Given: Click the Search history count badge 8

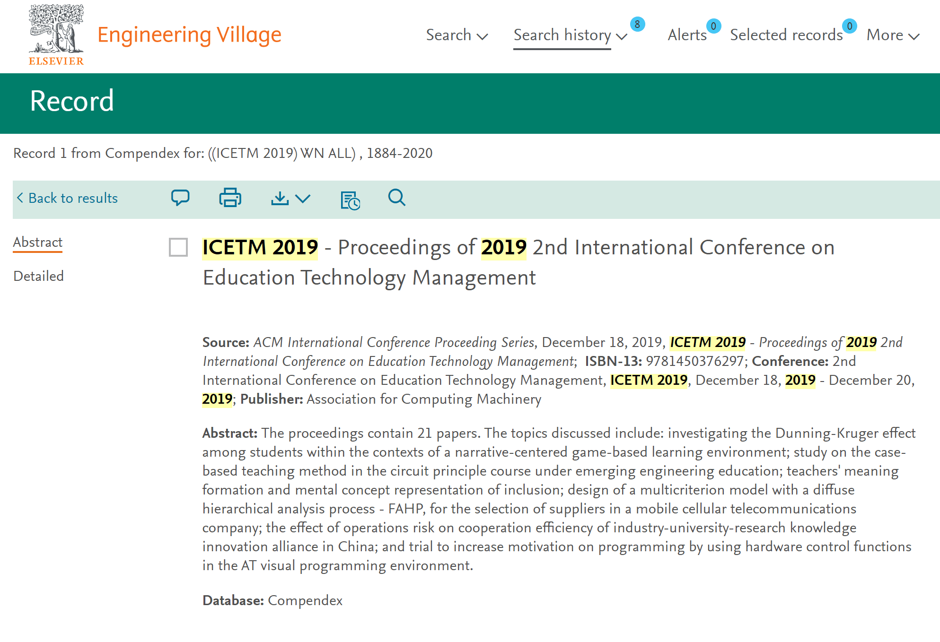Looking at the screenshot, I should [637, 24].
